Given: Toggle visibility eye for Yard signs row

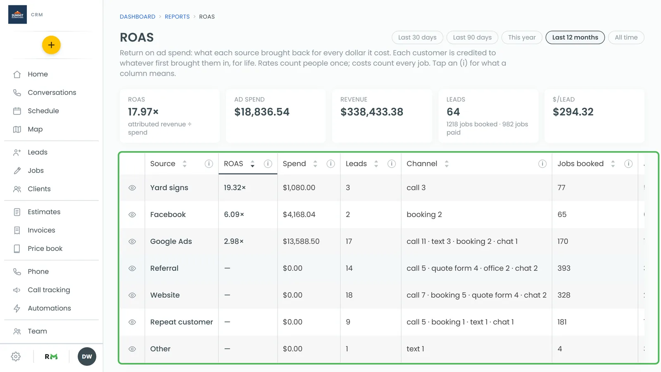Looking at the screenshot, I should (132, 188).
